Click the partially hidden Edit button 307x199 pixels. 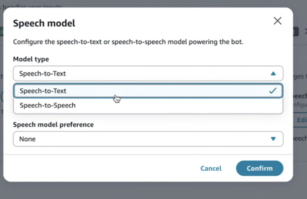click(x=301, y=120)
